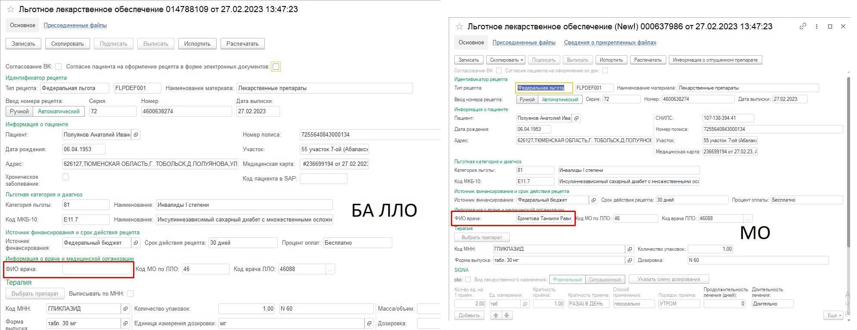
Task: Select Ручной number entry in МО window
Action: click(x=527, y=100)
